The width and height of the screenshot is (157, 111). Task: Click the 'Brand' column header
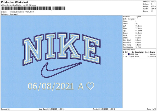[153, 52]
